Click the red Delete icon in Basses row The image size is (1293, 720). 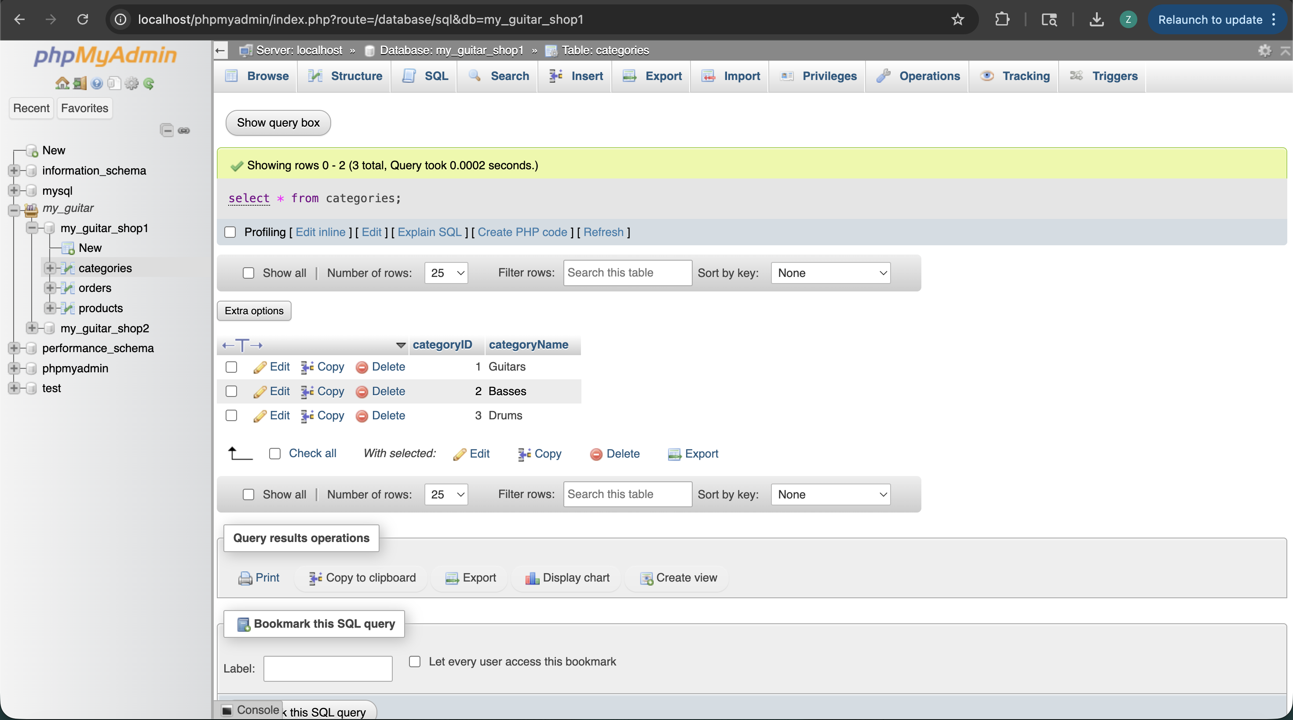[x=362, y=392]
